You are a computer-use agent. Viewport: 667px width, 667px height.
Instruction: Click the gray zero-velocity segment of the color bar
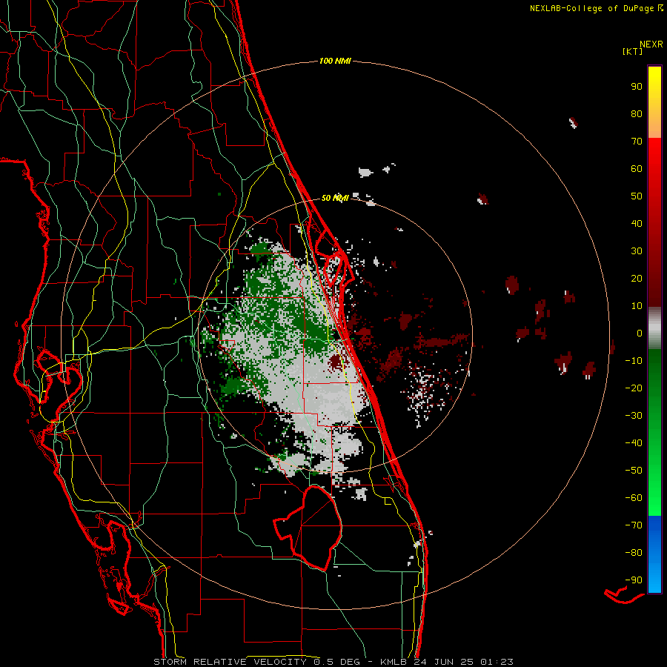click(x=654, y=328)
